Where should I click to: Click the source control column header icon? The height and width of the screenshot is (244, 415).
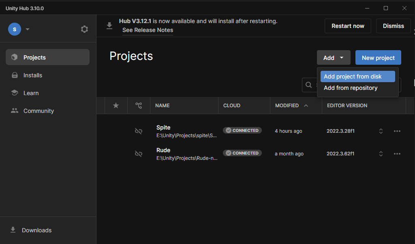point(139,106)
